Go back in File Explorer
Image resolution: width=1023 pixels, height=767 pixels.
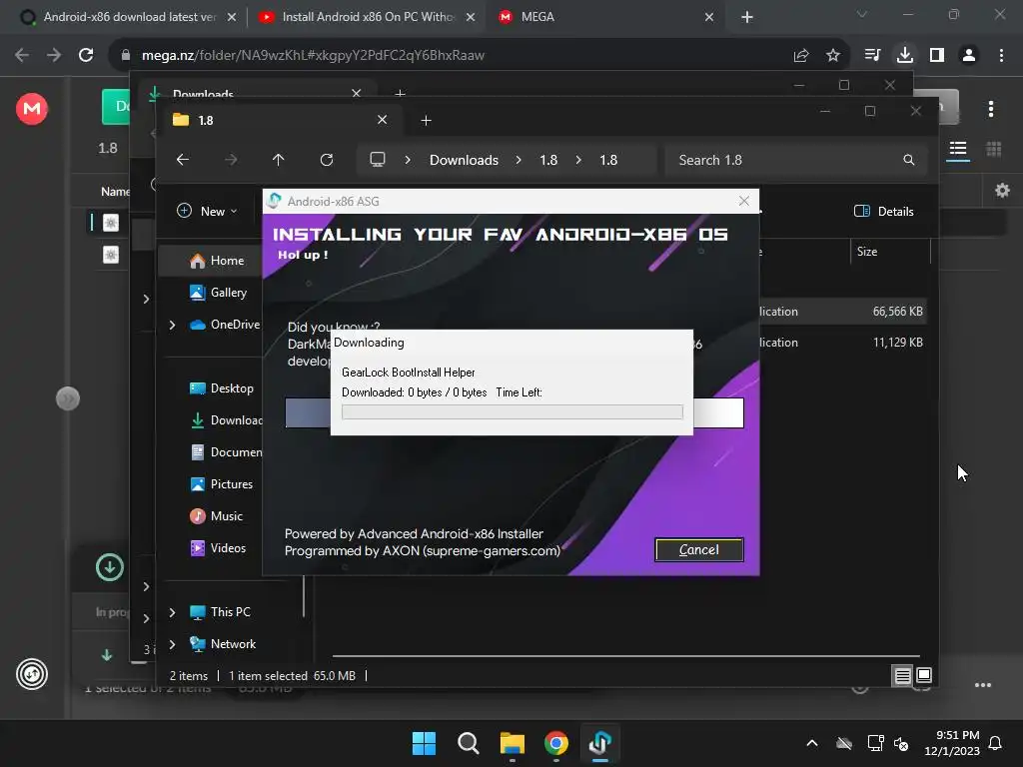tap(183, 160)
